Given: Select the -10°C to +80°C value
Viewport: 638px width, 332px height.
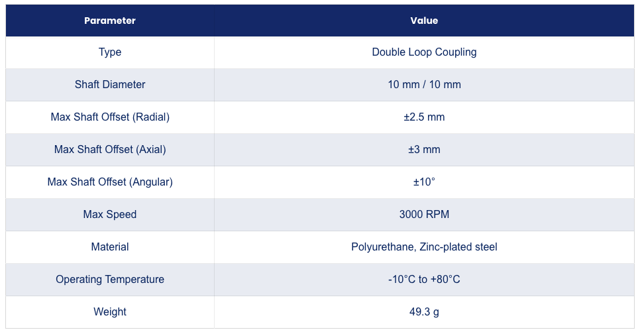Looking at the screenshot, I should (x=424, y=280).
